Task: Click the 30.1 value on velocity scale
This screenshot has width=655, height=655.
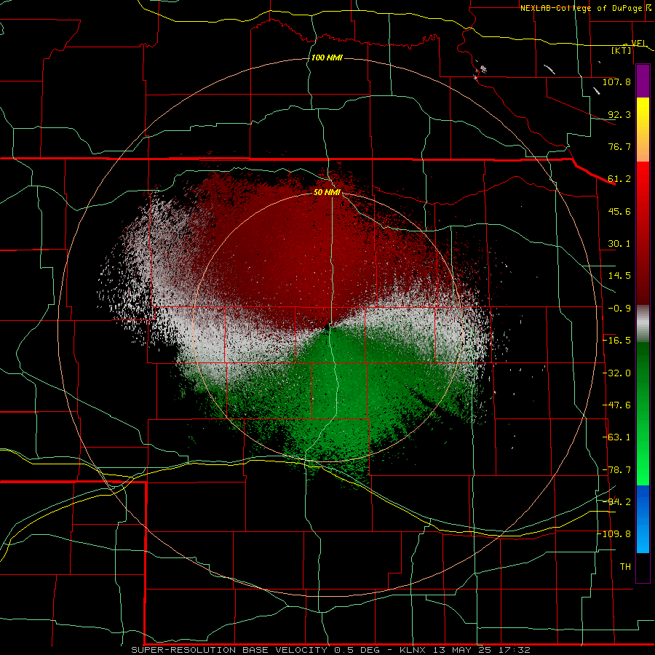Action: click(x=619, y=244)
